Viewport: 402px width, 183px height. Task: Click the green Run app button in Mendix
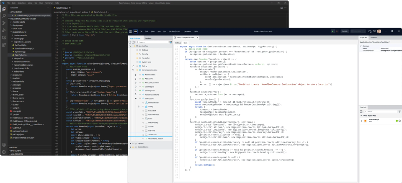click(332, 31)
